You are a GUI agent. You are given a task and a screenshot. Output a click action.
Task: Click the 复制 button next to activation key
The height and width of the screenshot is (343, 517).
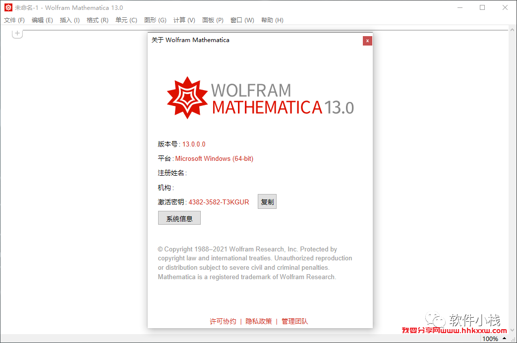(267, 202)
